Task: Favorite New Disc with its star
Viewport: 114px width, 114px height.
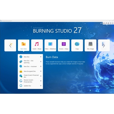Action: click(41, 57)
